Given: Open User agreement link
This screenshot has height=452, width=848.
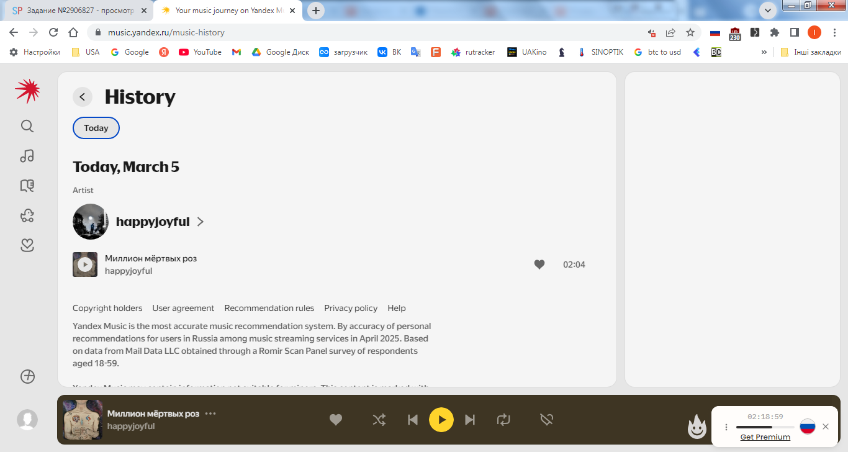Looking at the screenshot, I should [x=183, y=308].
